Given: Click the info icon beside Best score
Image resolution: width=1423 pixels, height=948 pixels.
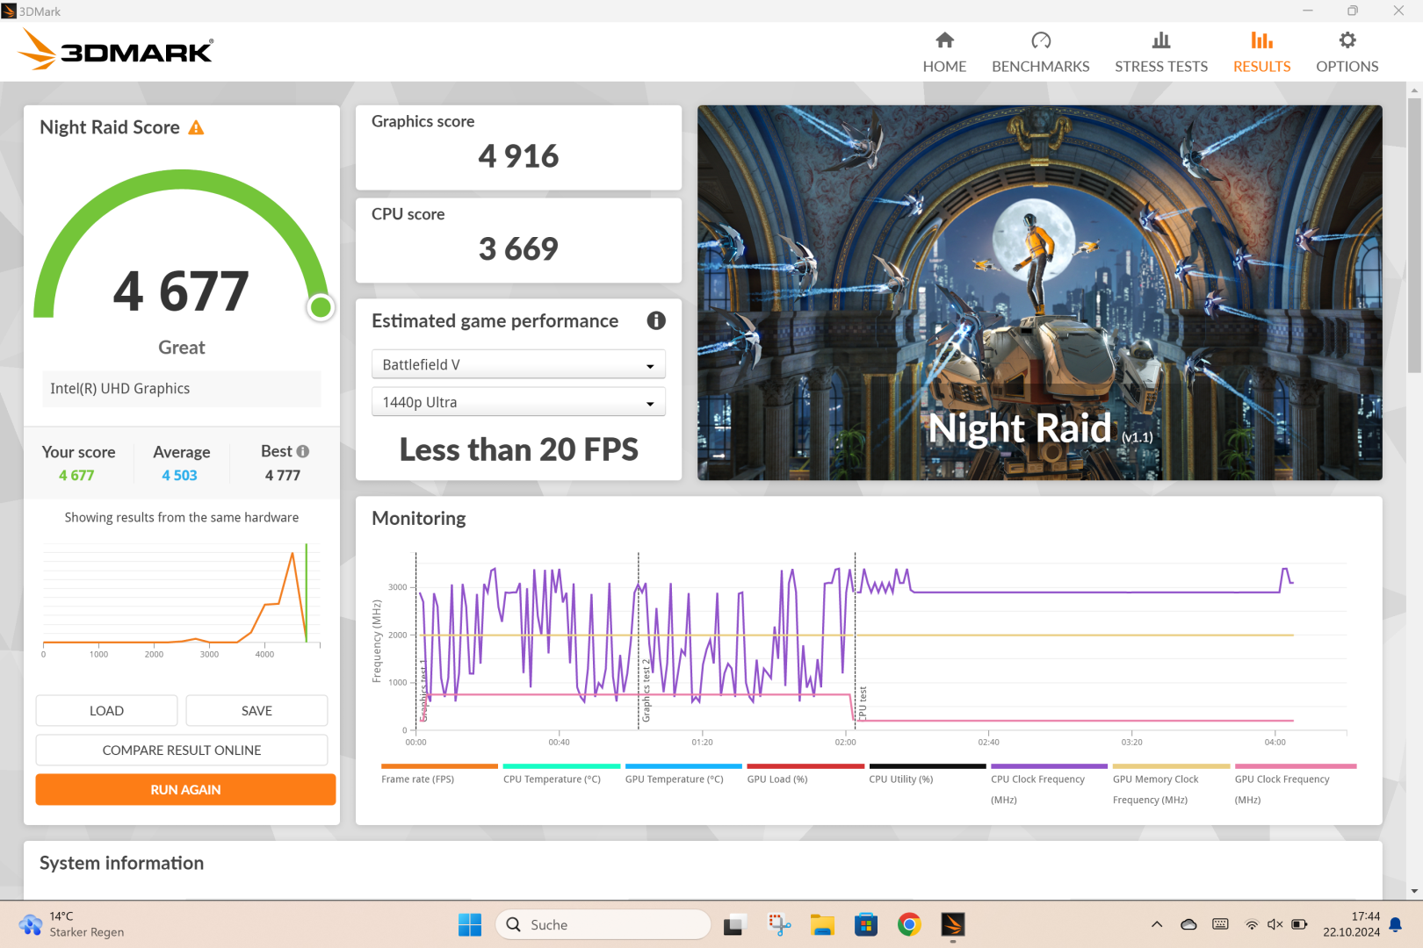Looking at the screenshot, I should pyautogui.click(x=303, y=451).
